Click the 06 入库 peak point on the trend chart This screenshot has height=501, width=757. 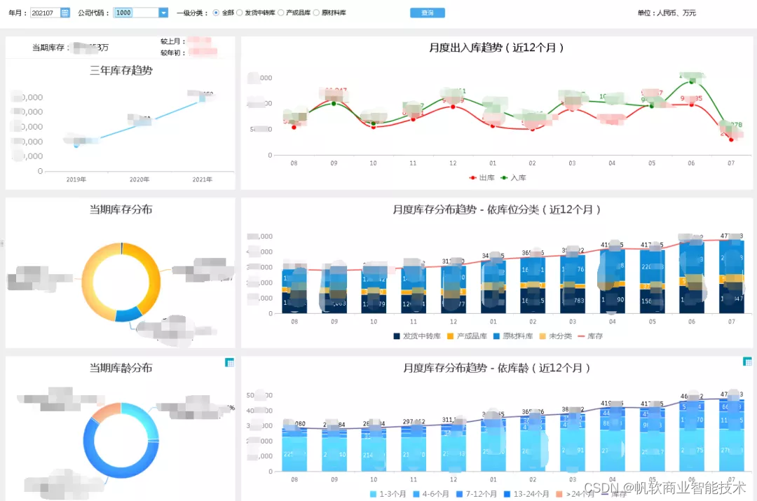click(x=691, y=81)
